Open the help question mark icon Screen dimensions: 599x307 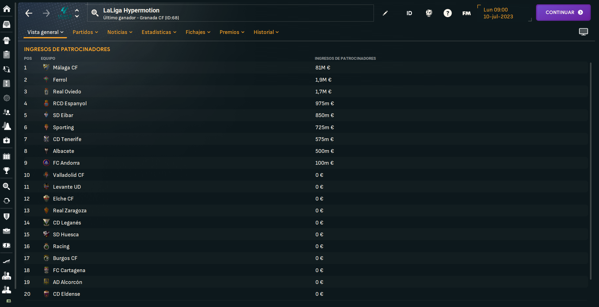tap(448, 13)
